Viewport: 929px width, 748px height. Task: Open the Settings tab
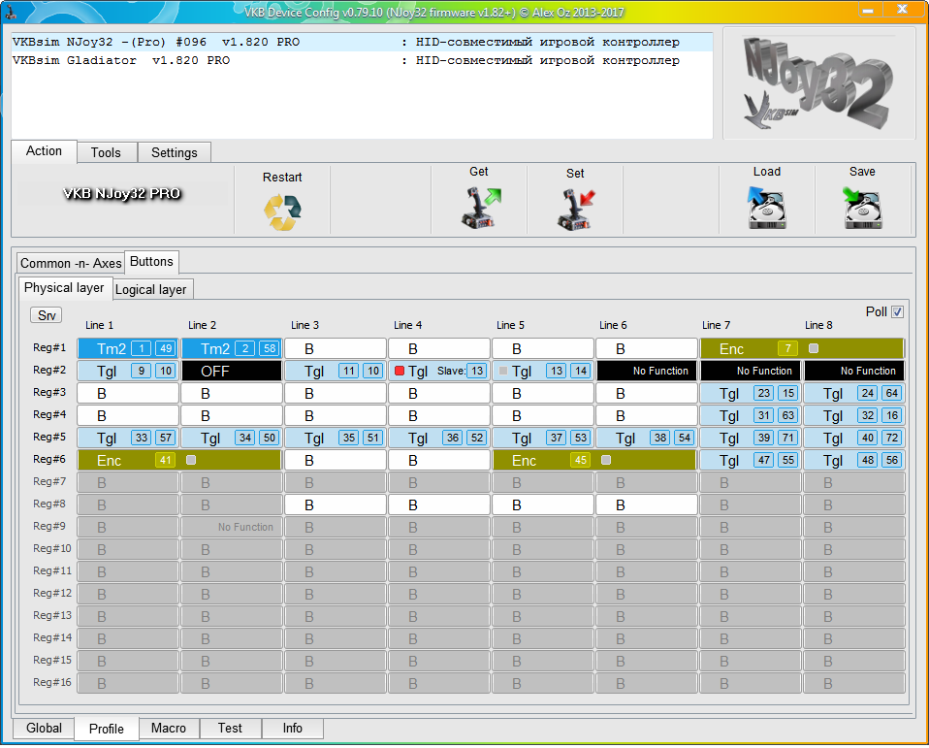[x=175, y=152]
